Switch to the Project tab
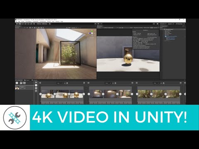The image size is (199, 149). coord(27,80)
